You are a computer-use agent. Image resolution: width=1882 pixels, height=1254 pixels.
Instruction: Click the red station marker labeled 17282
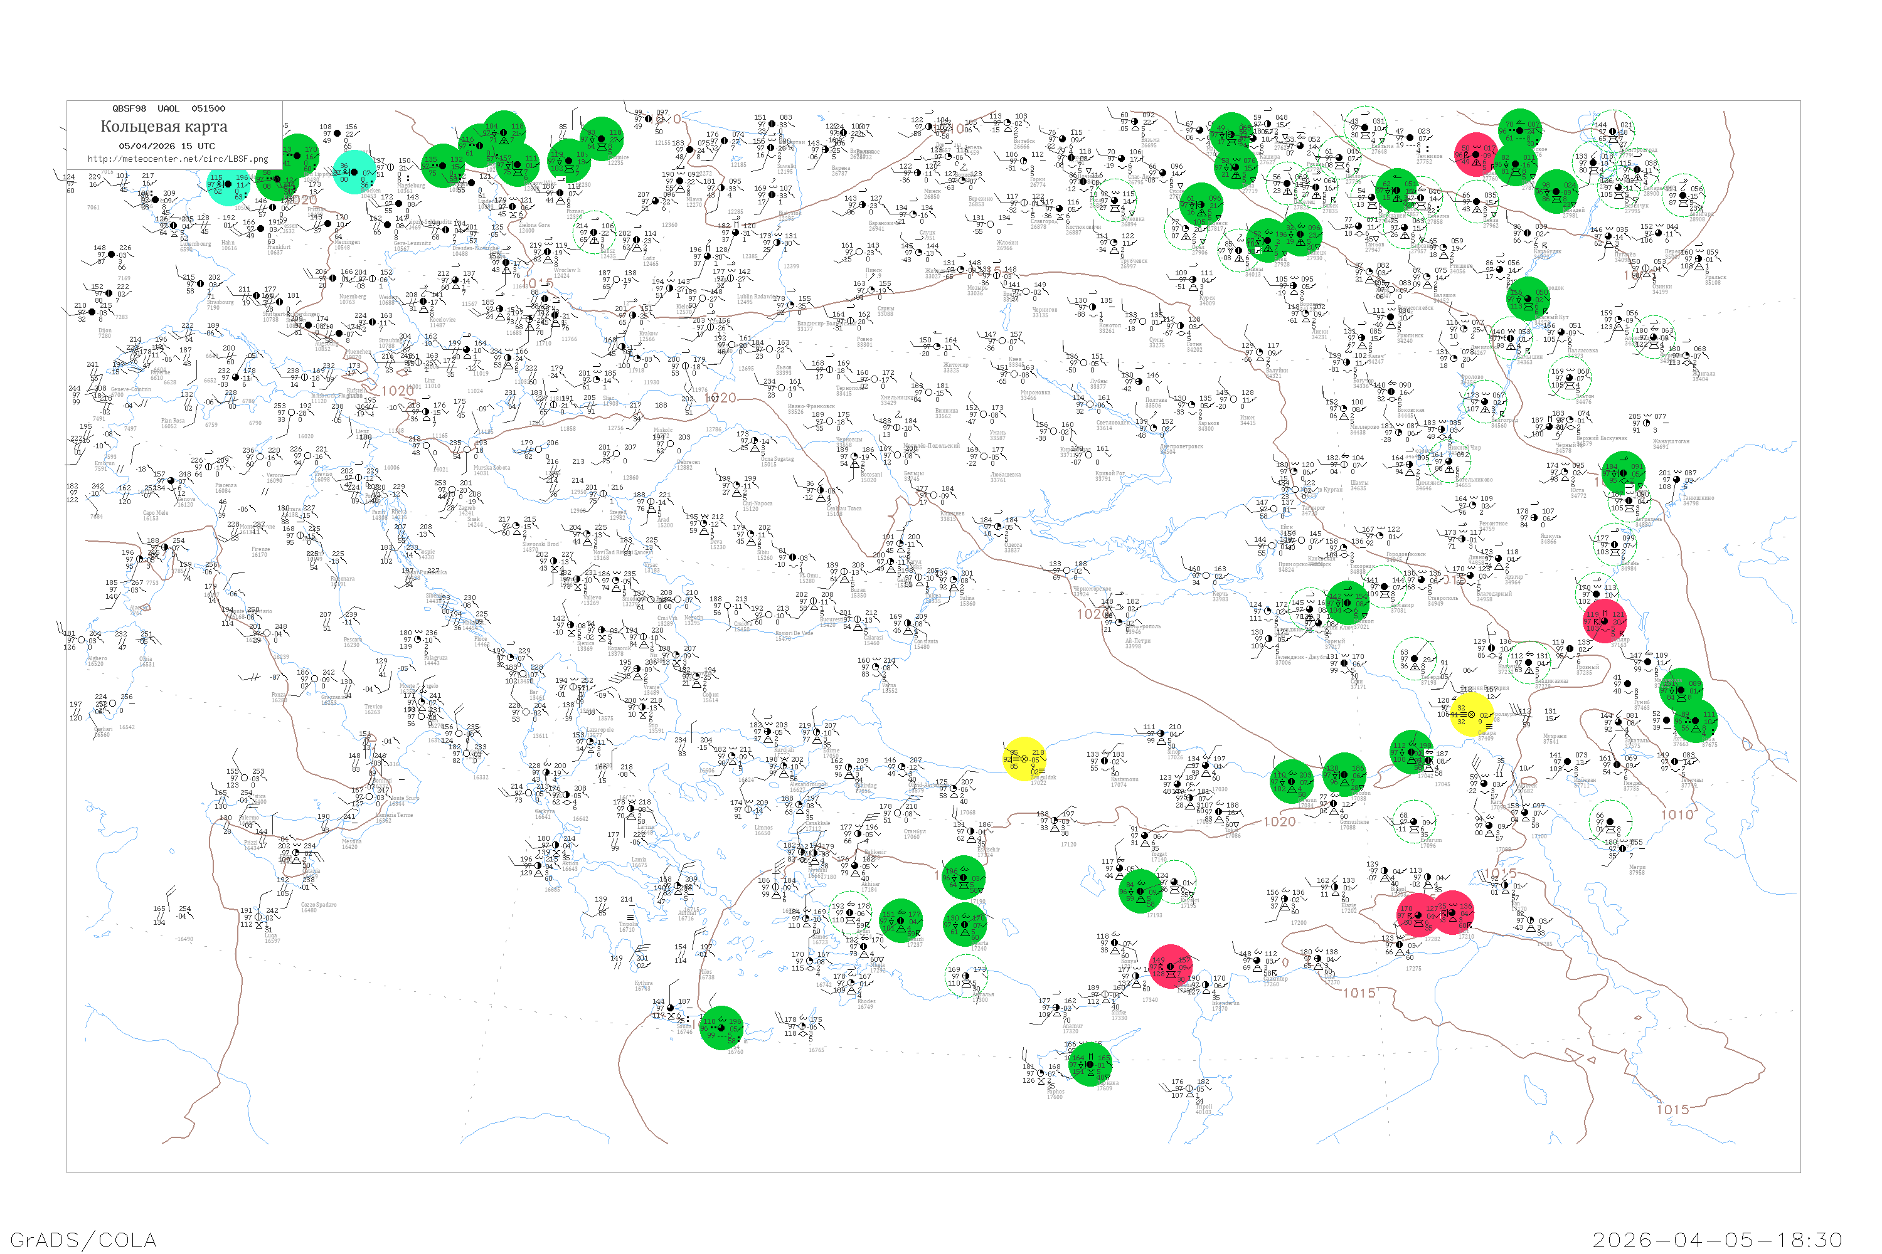coord(1418,915)
